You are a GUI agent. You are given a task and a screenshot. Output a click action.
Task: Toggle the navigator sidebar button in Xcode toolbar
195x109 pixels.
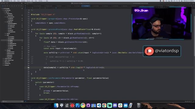click(7, 3)
